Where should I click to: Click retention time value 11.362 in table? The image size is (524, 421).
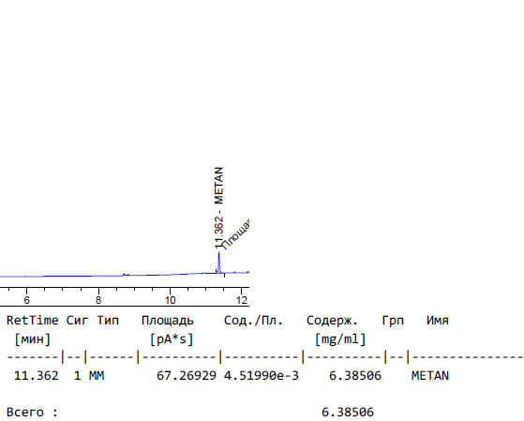pyautogui.click(x=37, y=375)
